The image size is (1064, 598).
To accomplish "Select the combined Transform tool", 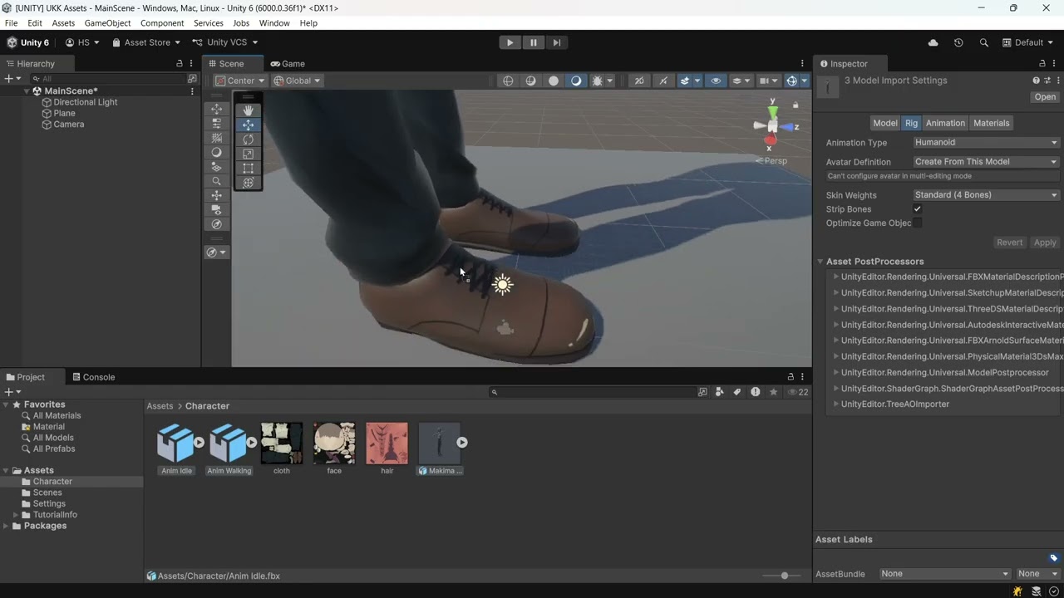I will 248,183.
